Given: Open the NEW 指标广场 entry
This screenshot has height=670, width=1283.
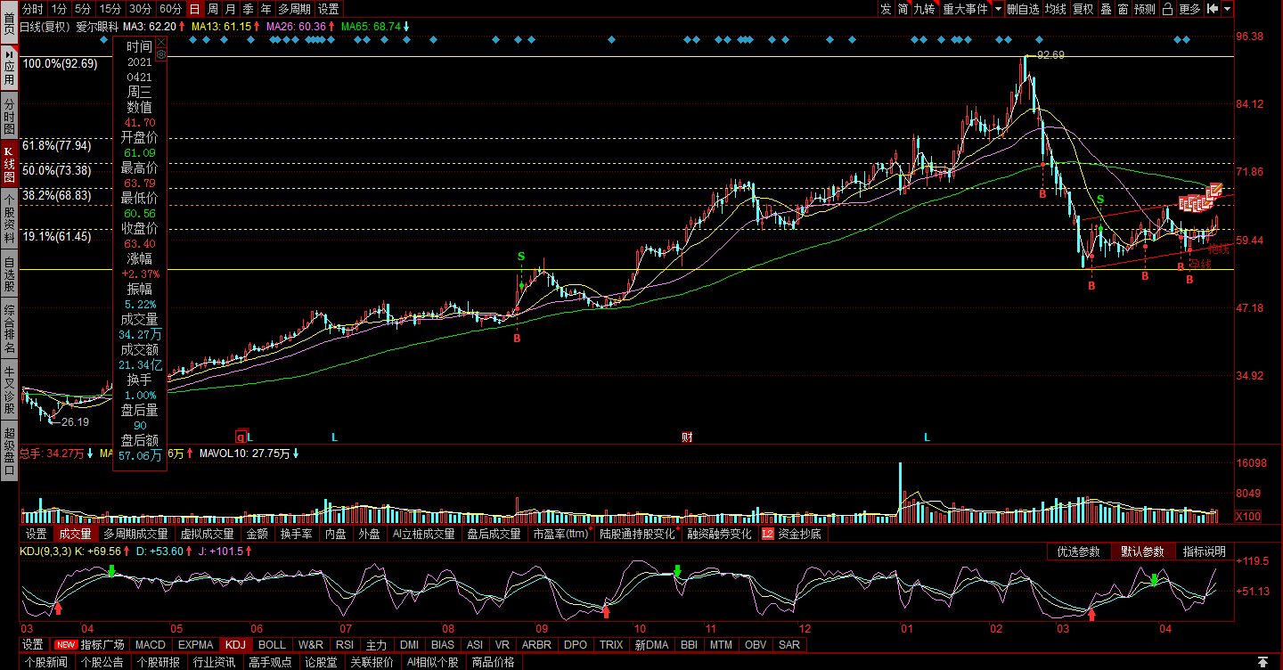Looking at the screenshot, I should coord(89,644).
